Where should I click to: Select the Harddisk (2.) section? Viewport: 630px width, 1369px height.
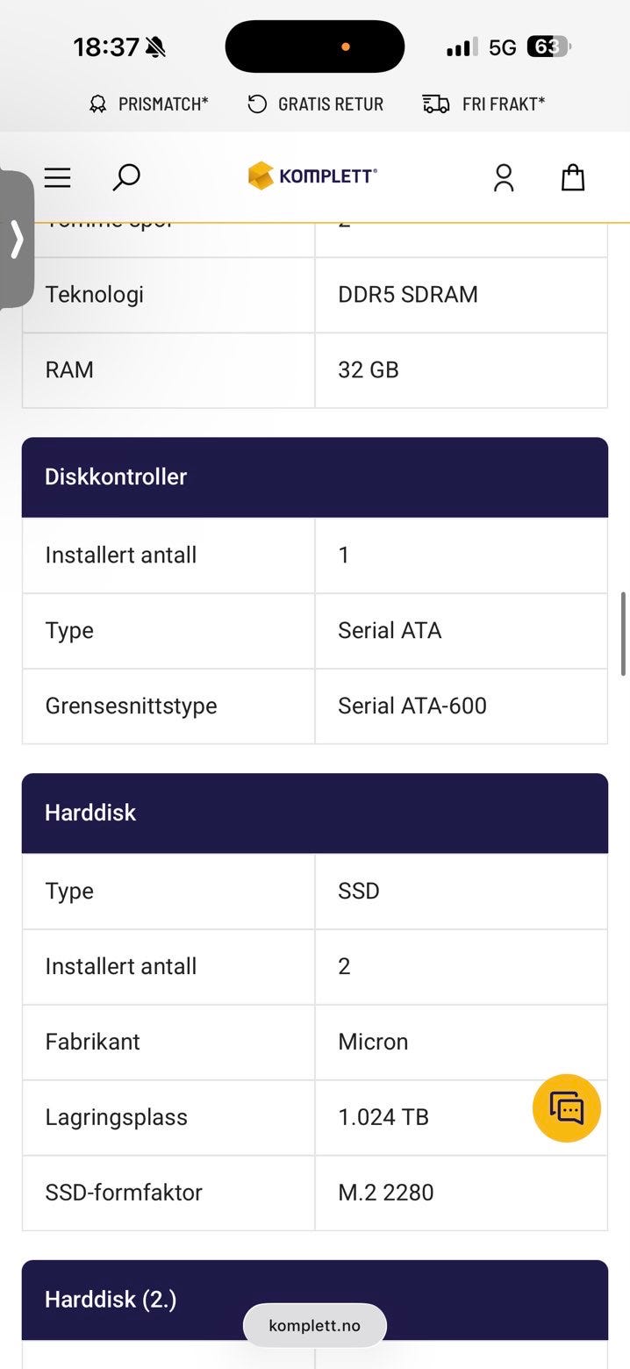point(314,1300)
